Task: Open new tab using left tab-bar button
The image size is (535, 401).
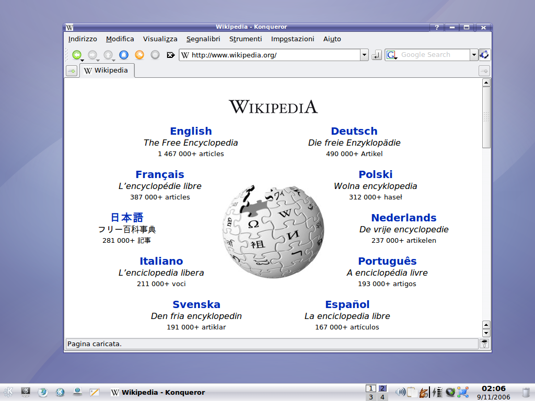Action: coord(71,70)
